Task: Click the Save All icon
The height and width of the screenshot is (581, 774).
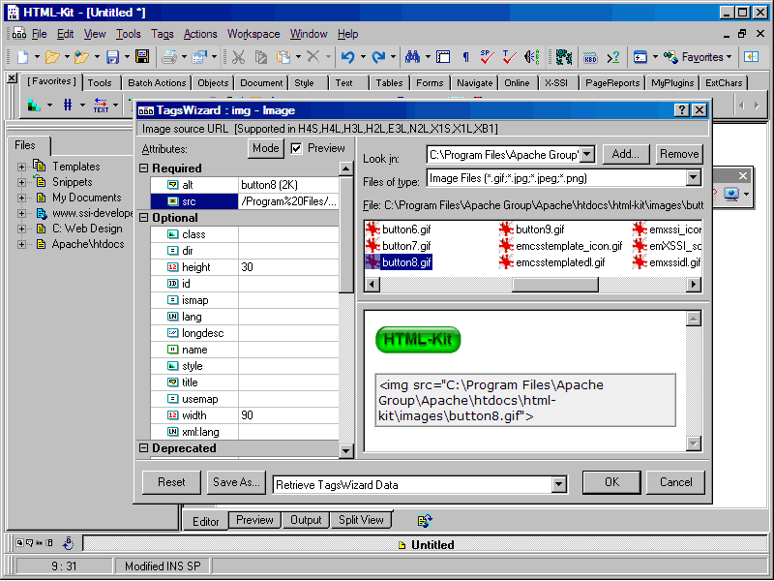Action: (142, 57)
